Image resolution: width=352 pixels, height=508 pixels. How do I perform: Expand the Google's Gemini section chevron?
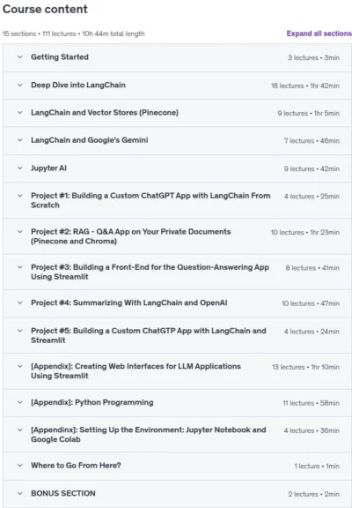(20, 140)
